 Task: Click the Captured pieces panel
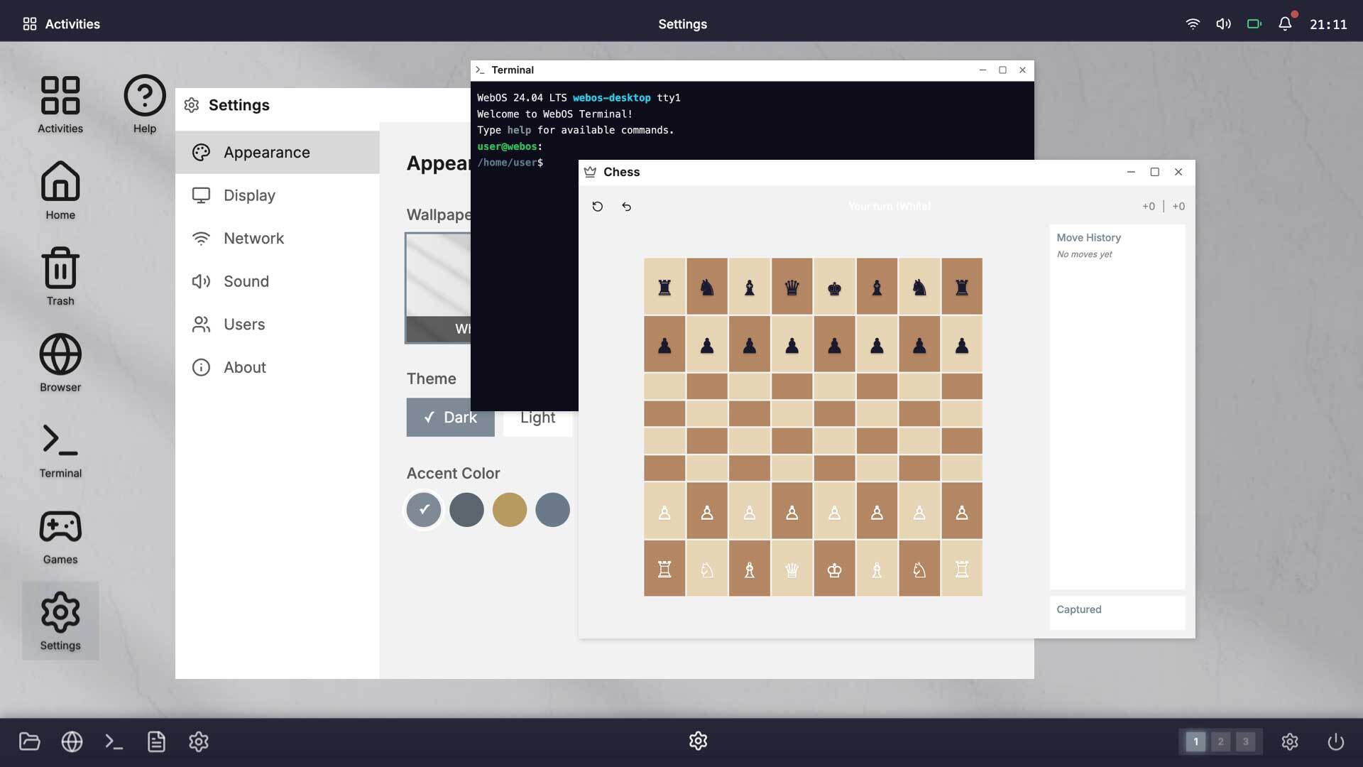(1117, 612)
